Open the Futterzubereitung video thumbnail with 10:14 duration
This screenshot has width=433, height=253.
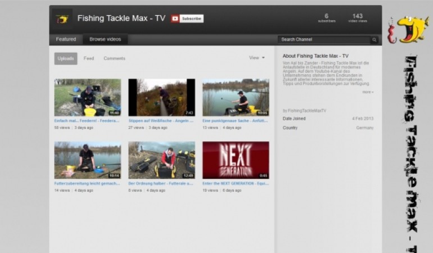pos(87,160)
